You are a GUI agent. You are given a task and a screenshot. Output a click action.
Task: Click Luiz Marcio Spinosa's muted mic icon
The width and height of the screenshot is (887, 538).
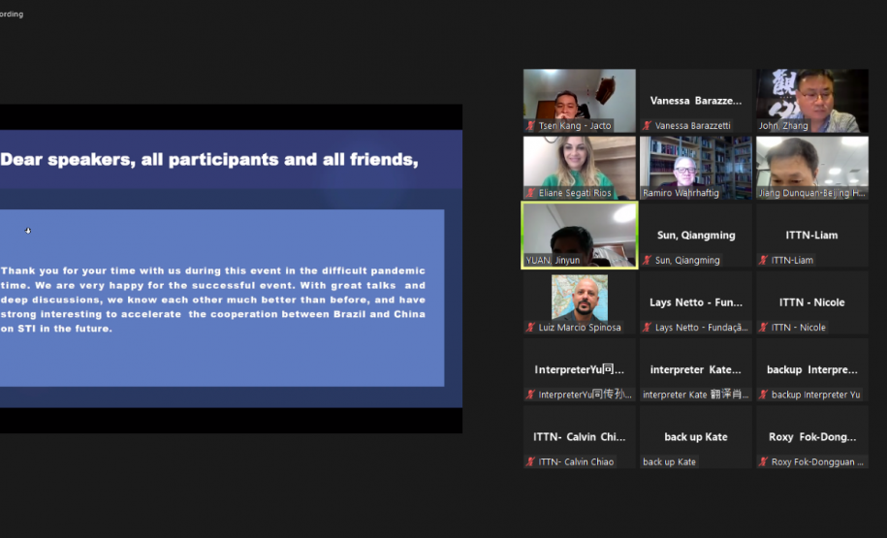coord(531,328)
